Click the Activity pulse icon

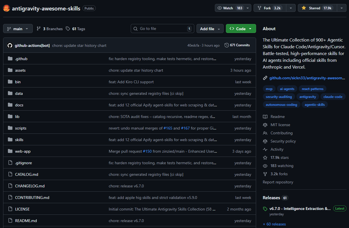tap(265, 149)
